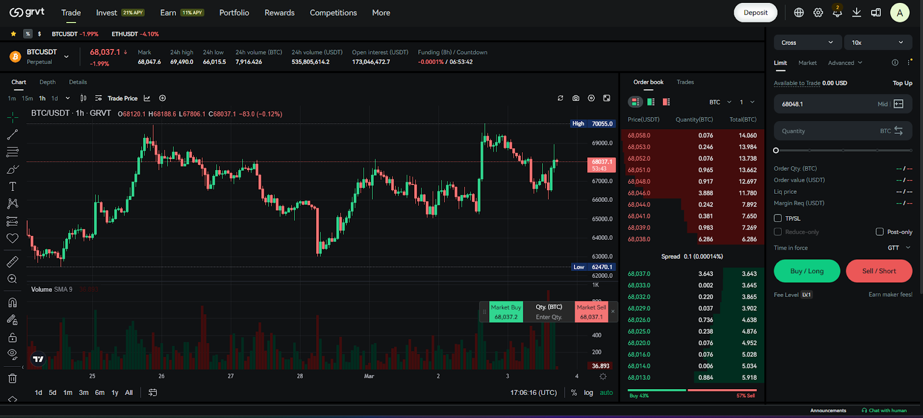Screen dimensions: 923x418
Task: Hide all drawings eye icon
Action: [x=12, y=354]
